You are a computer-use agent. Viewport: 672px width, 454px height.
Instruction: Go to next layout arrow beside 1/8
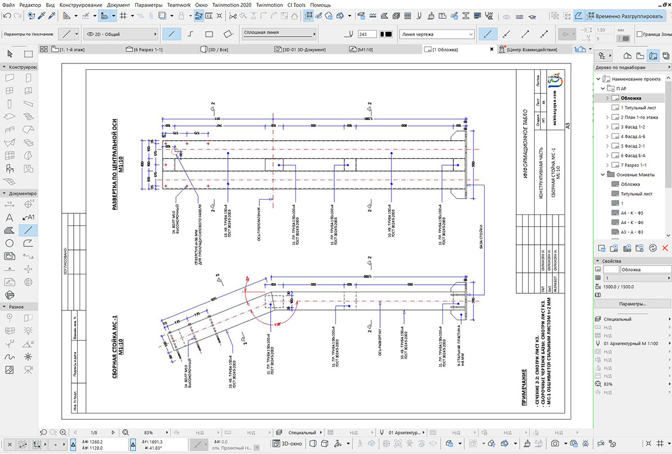113,433
